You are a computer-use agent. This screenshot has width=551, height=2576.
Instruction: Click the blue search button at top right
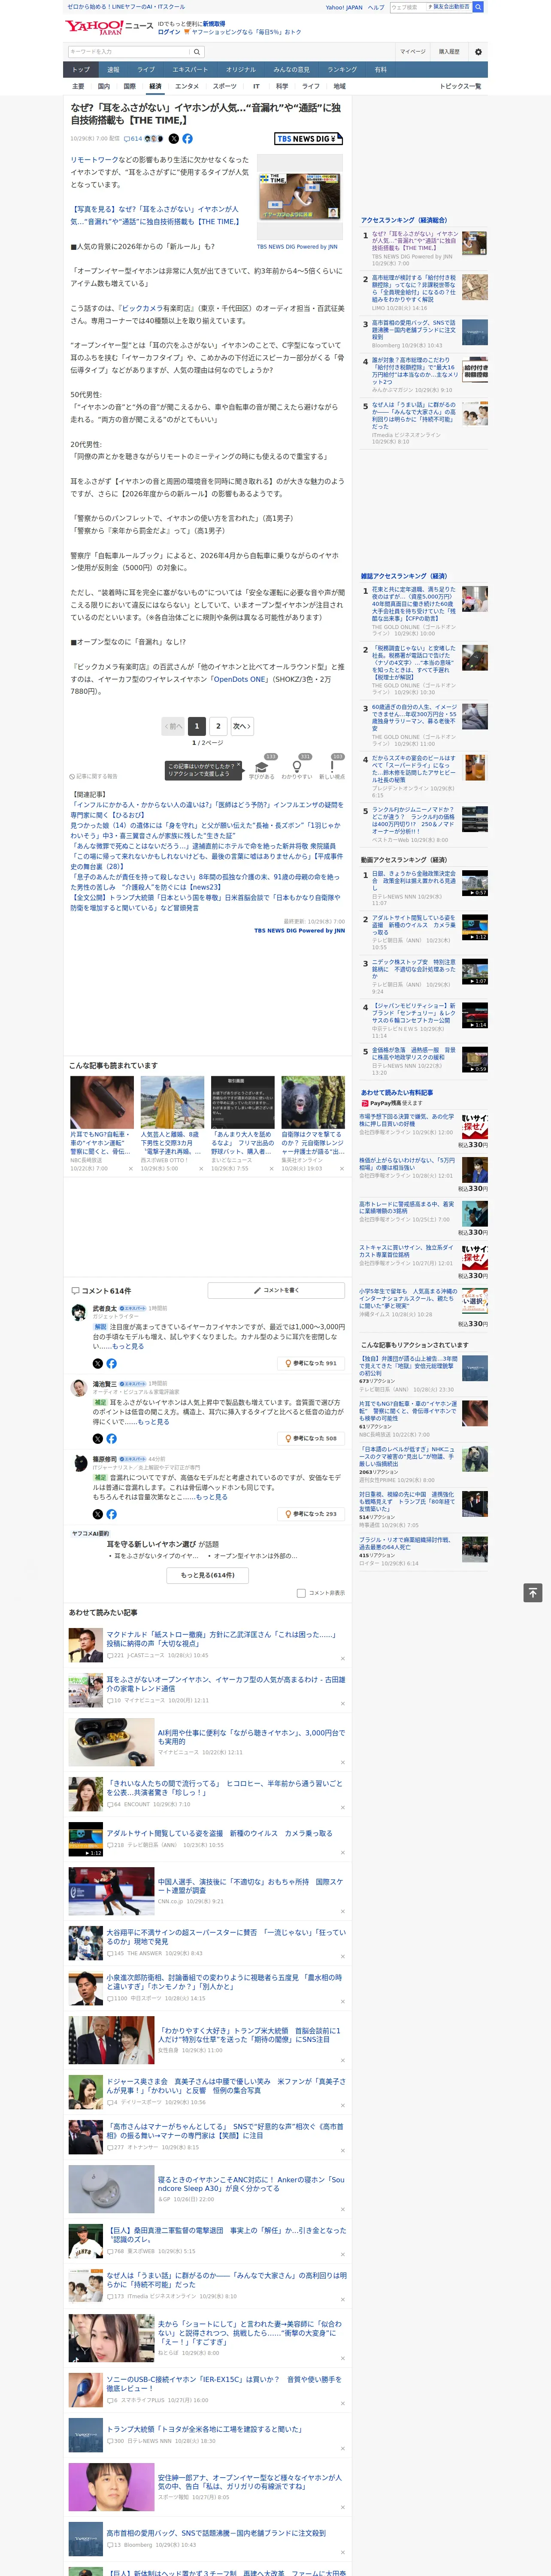point(478,7)
